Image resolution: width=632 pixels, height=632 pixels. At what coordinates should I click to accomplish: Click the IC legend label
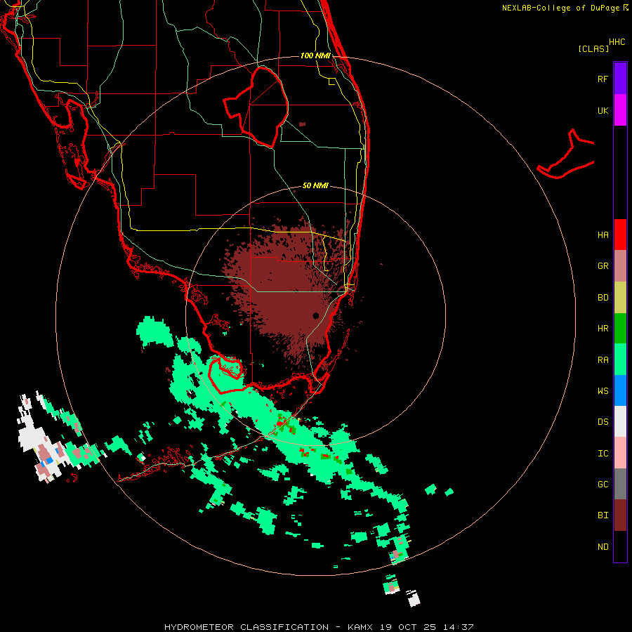pyautogui.click(x=603, y=454)
